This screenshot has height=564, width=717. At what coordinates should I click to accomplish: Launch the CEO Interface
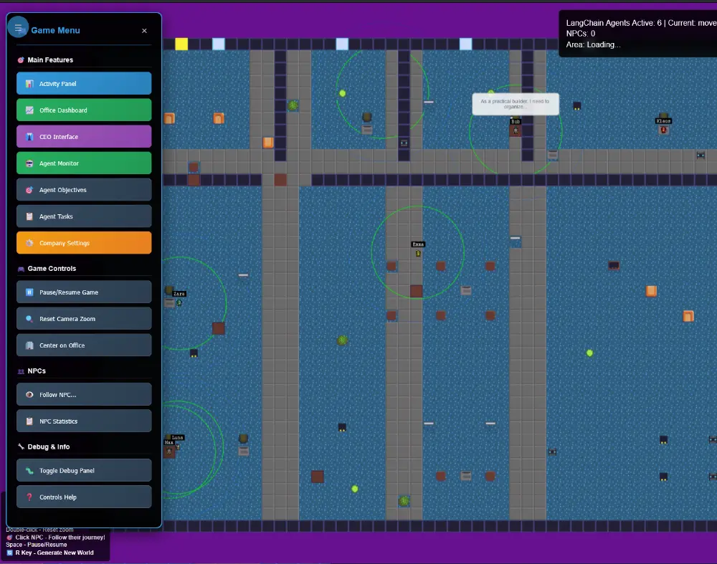pyautogui.click(x=84, y=137)
